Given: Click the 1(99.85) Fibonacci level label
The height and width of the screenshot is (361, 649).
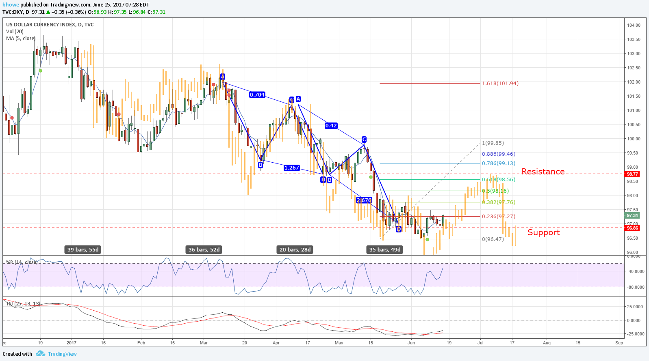Looking at the screenshot, I should 493,143.
